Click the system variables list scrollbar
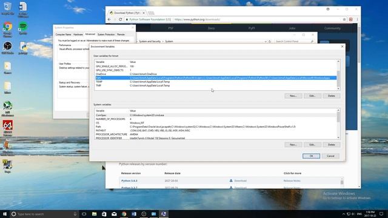The width and height of the screenshot is (388, 218). point(338,124)
